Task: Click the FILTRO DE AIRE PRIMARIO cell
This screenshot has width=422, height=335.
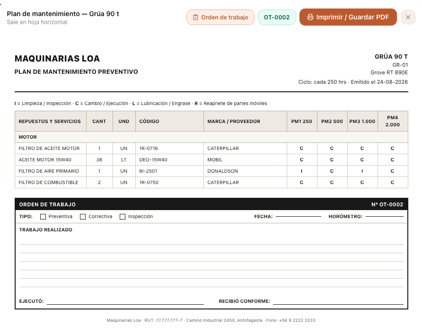Action: [51, 171]
